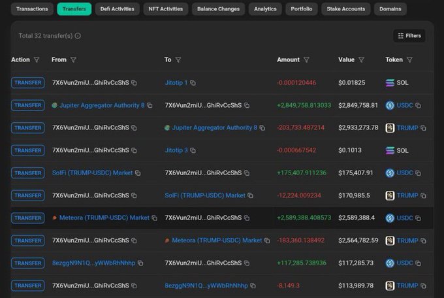This screenshot has width=444, height=298.
Task: Open Meteora (TRUMP-USDC) Market in From column
Action: click(104, 218)
